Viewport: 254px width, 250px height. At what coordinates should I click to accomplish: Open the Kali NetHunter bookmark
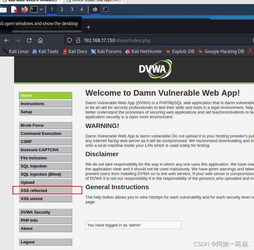coord(143,51)
